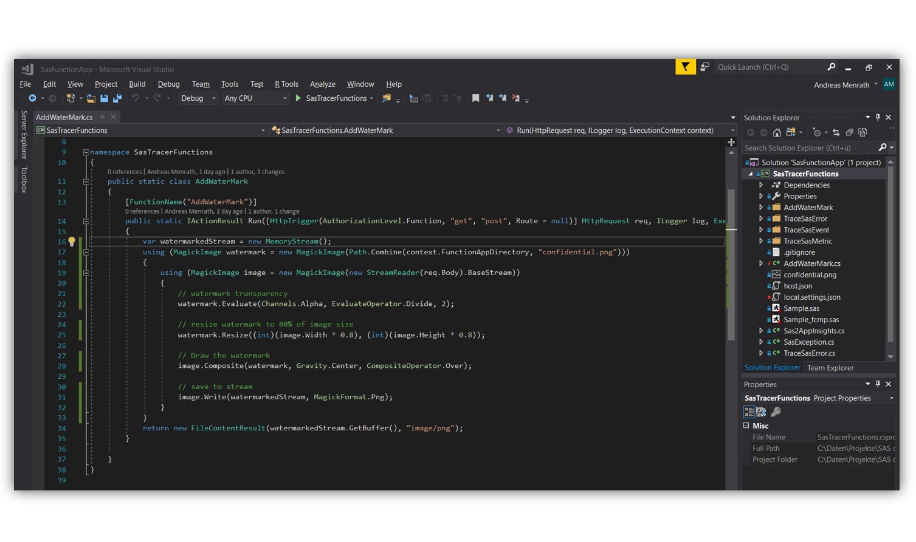This screenshot has width=916, height=542.
Task: Switch Solution Explorer solutions and folders view
Action: click(x=791, y=132)
